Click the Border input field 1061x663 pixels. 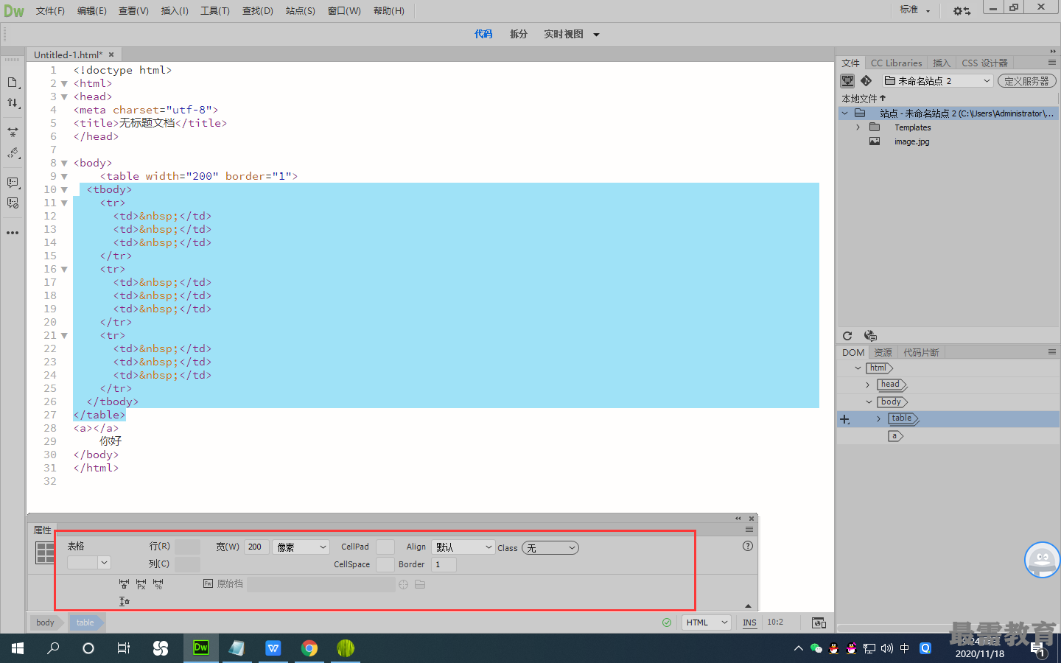[444, 564]
